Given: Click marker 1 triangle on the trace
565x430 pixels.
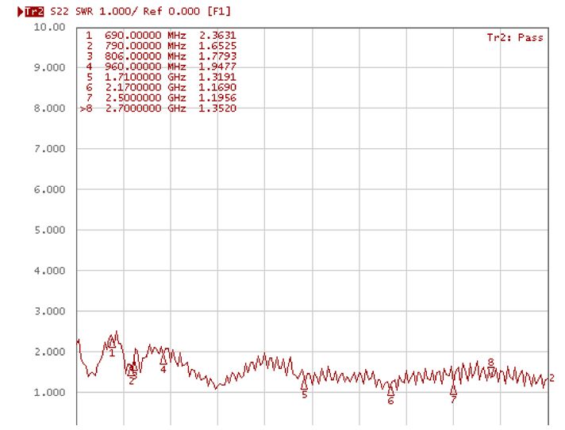Looking at the screenshot, I should (112, 342).
